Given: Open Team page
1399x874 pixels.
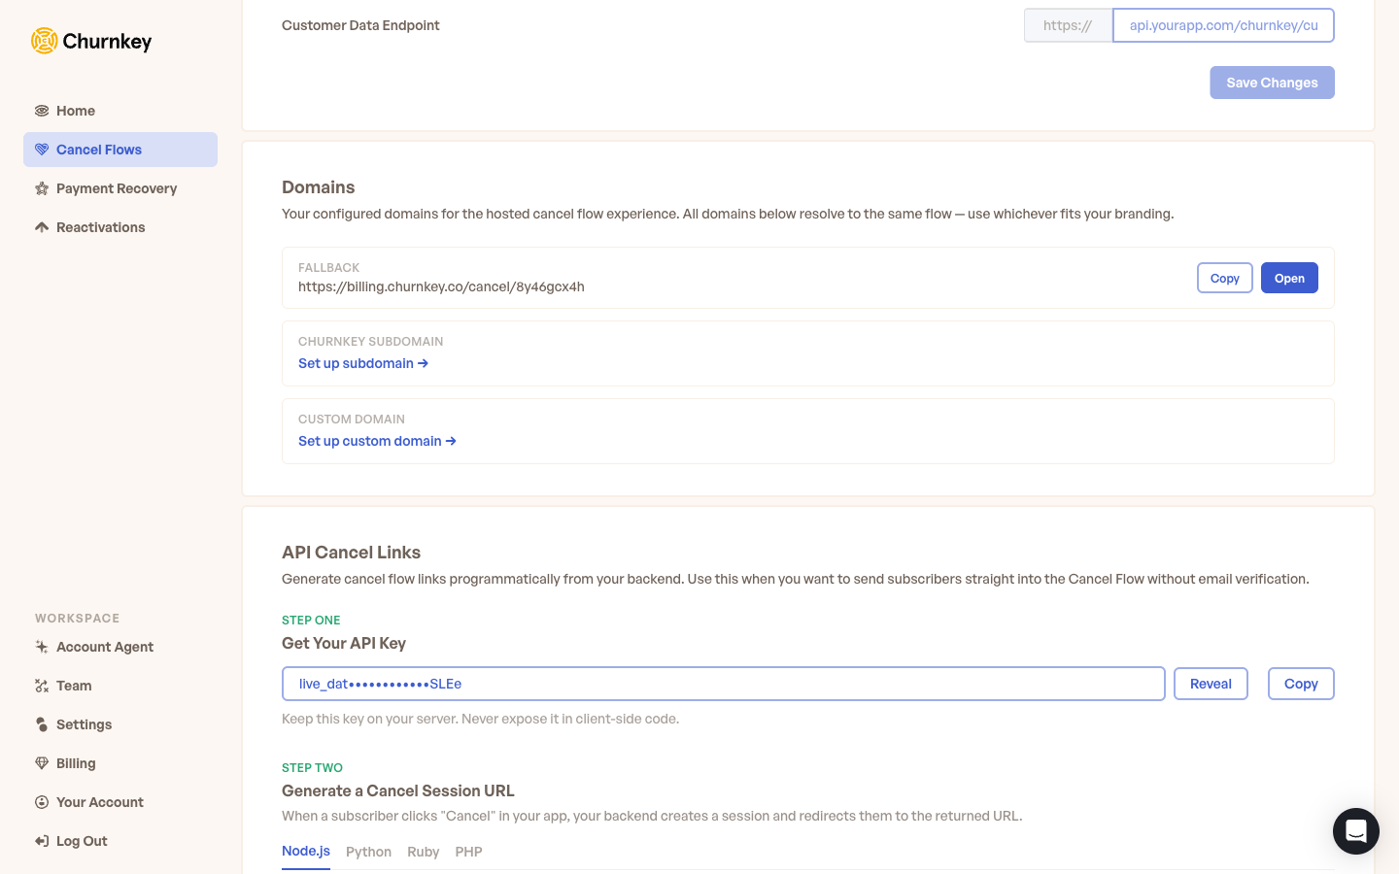Looking at the screenshot, I should [120, 686].
